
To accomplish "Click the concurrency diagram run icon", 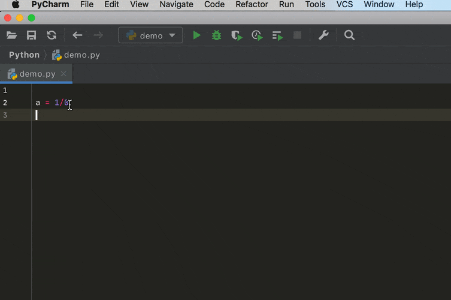I will [x=277, y=35].
